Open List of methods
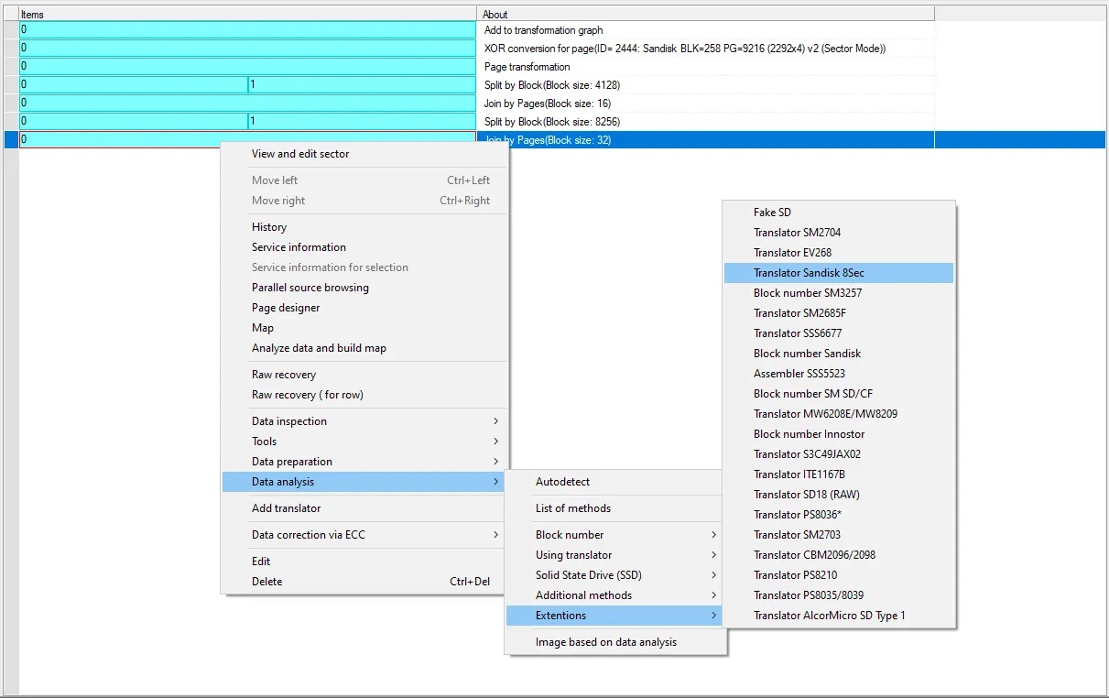The width and height of the screenshot is (1109, 698). click(x=572, y=508)
